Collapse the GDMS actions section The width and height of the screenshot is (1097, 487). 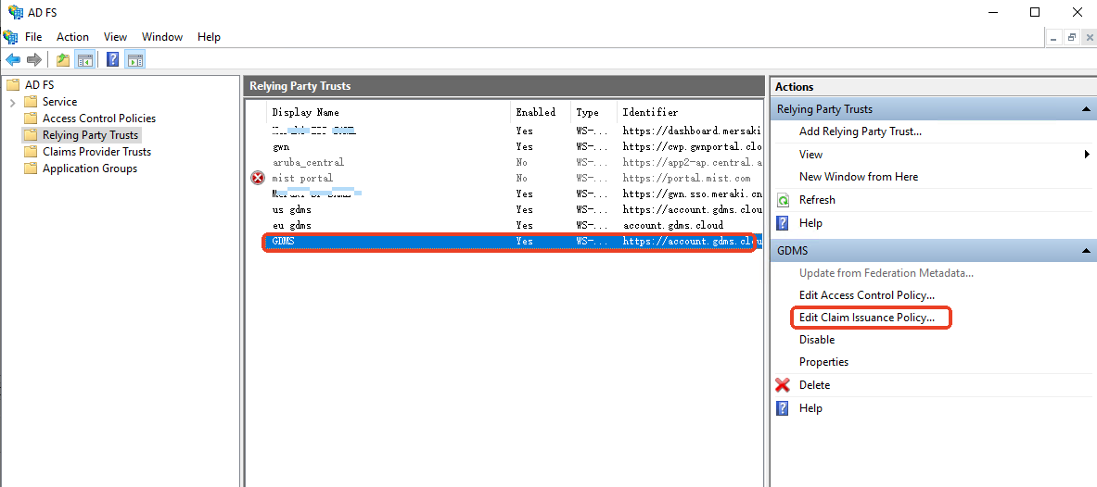pyautogui.click(x=1086, y=251)
